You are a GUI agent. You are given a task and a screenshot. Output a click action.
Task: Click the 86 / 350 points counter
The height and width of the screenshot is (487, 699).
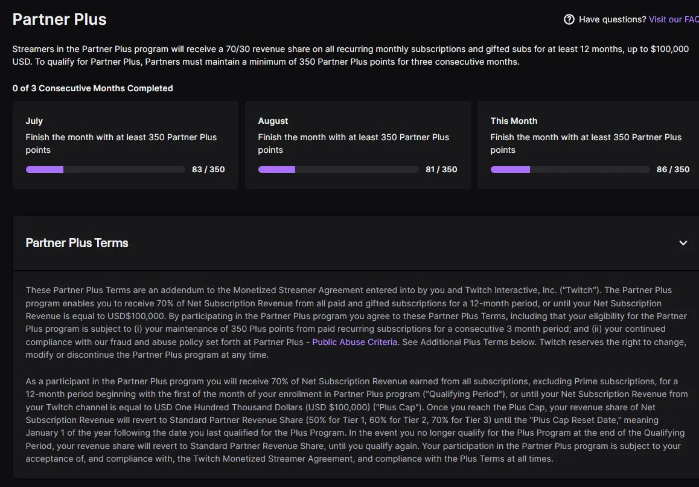(673, 170)
